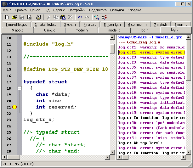
Task: Switch to the model.h tab
Action: tap(82, 30)
